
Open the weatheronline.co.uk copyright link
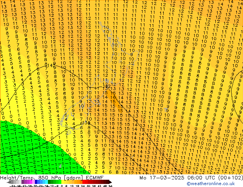211,184
